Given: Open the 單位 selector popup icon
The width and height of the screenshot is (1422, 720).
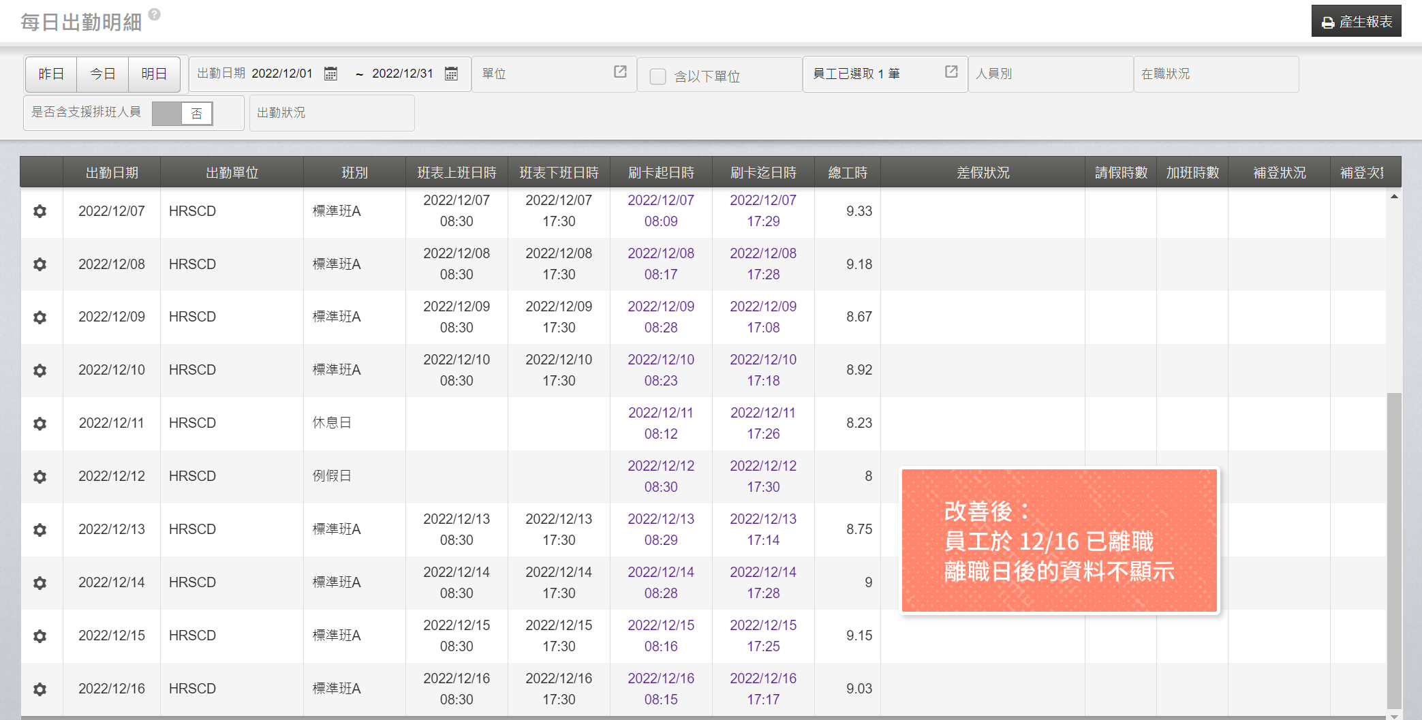Looking at the screenshot, I should coord(620,72).
